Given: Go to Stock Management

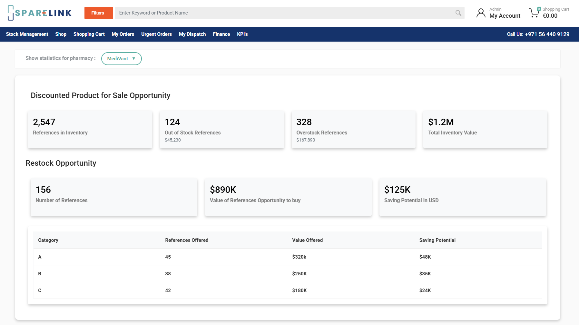Looking at the screenshot, I should point(27,34).
